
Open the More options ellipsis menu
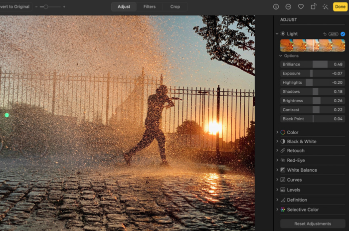(x=288, y=7)
